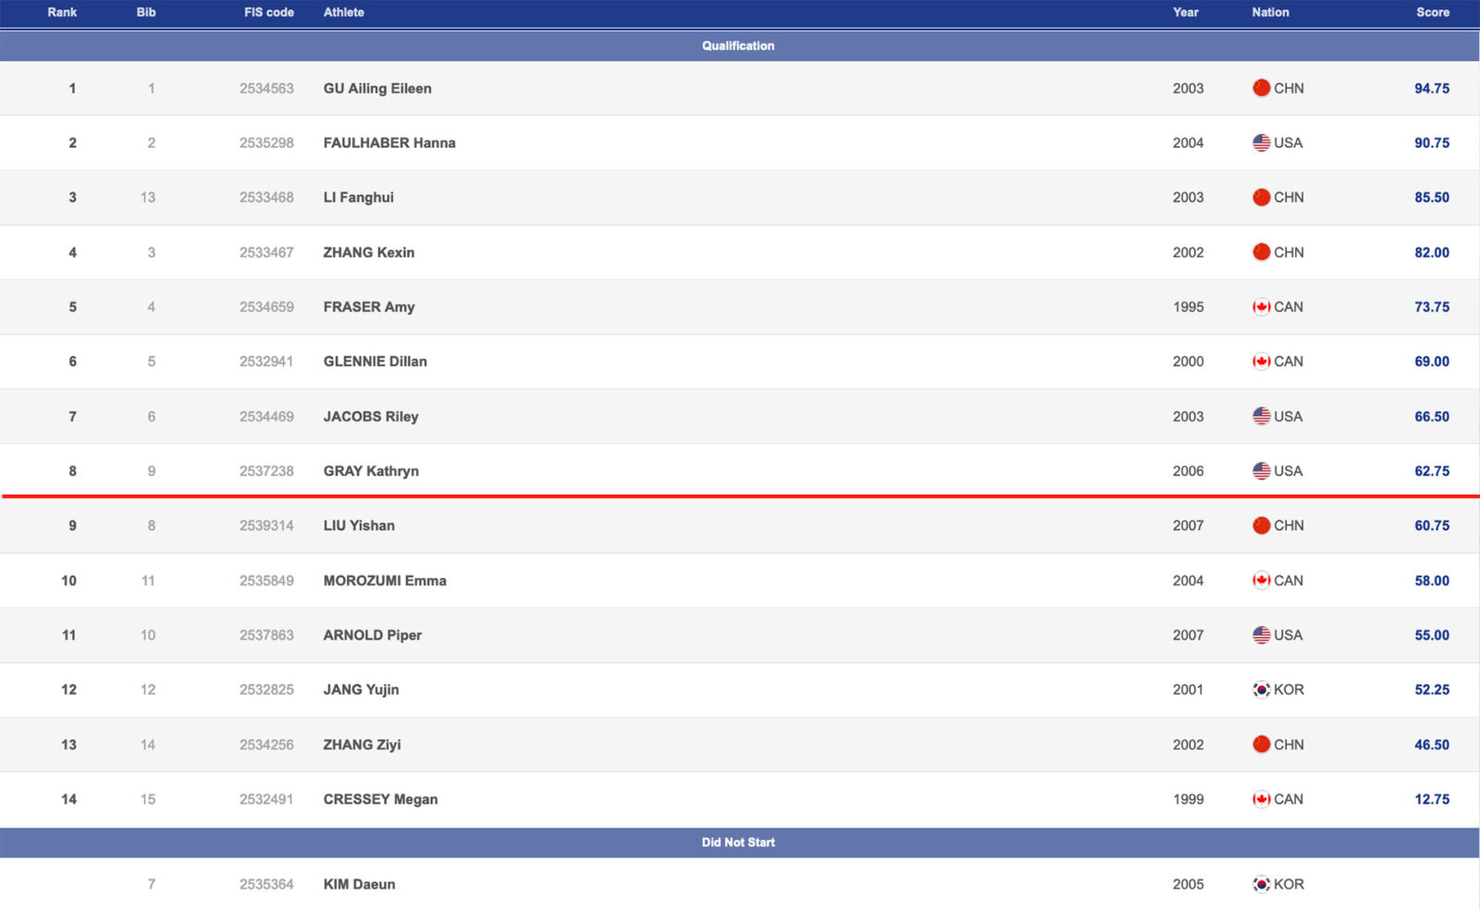Select MOROZUMI Emma athlete name
The width and height of the screenshot is (1480, 910).
click(x=385, y=581)
